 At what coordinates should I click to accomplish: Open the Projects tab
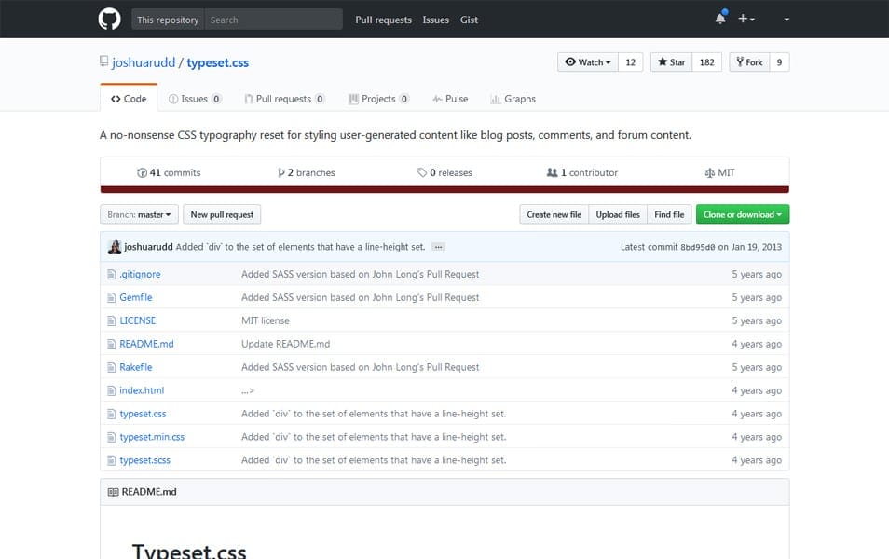coord(379,99)
